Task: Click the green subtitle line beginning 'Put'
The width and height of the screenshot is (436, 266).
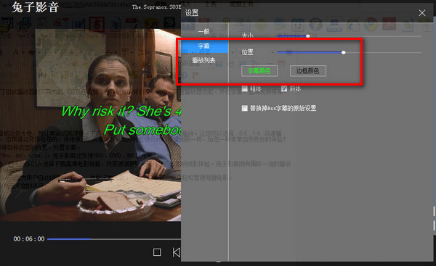Action: [142, 130]
